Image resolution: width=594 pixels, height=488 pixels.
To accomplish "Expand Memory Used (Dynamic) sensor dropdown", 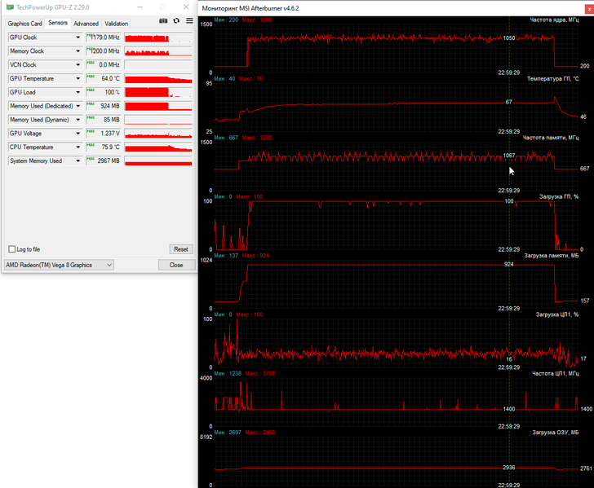I will 78,120.
